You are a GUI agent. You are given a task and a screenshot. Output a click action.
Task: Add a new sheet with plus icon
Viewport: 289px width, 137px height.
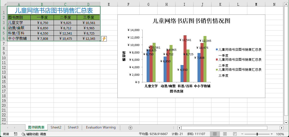130,128
